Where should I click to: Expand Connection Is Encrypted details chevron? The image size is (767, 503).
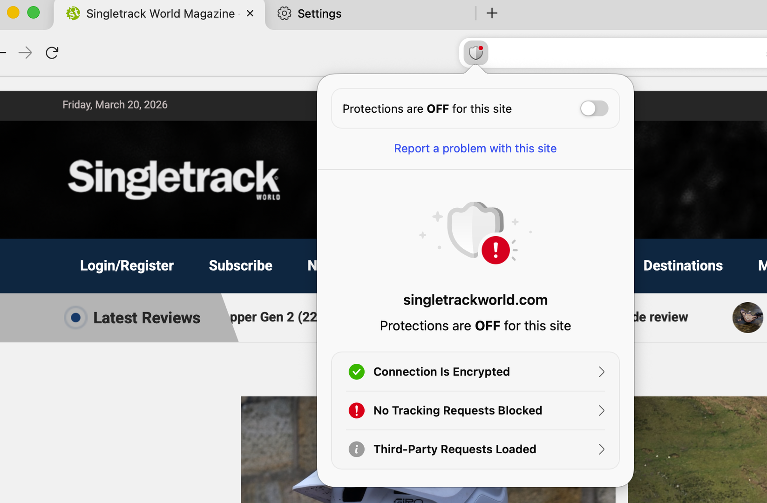point(601,372)
